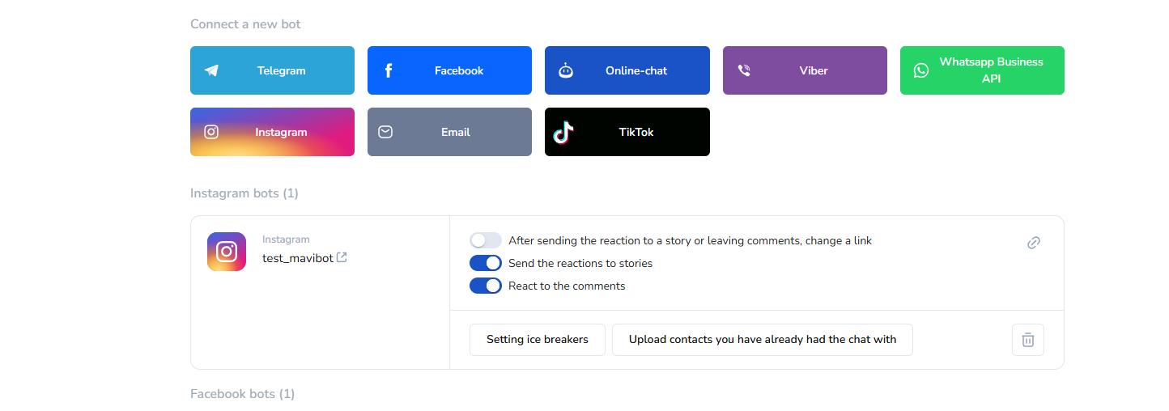
Task: Click the Instagram bots (1) heading
Action: click(244, 193)
